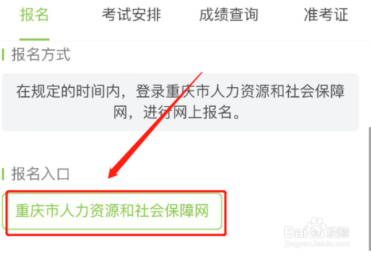Click green underline indicator below 报名 tab
371x257 pixels.
pyautogui.click(x=34, y=39)
